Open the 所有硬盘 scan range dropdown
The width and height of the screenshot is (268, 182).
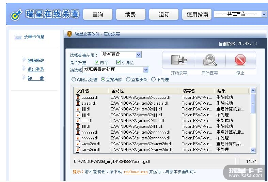(x=121, y=55)
